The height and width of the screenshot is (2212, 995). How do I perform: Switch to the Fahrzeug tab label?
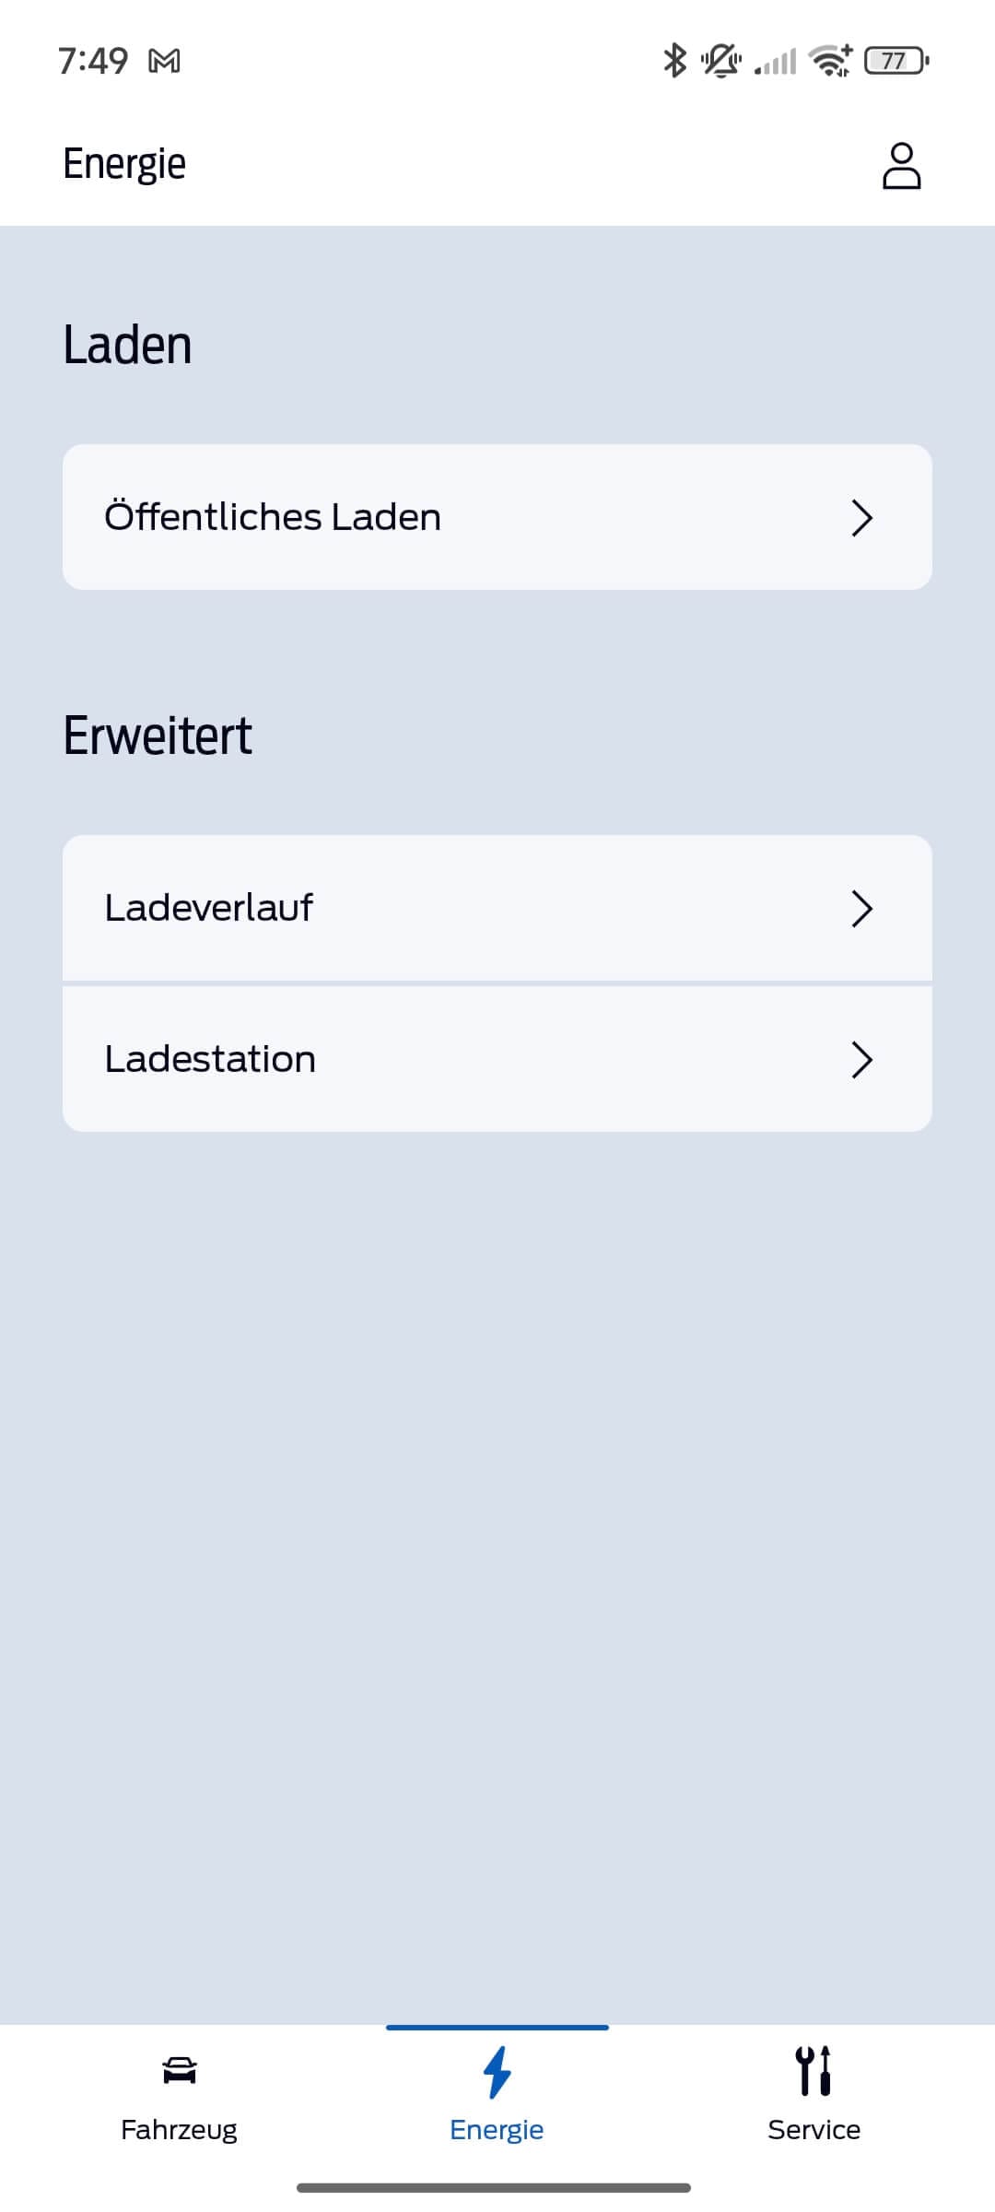point(179,2130)
